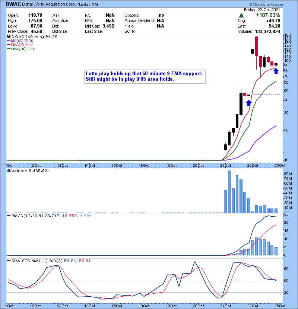Click the MACD histogram value 4.996
This screenshot has height=309, width=298.
coord(86,216)
